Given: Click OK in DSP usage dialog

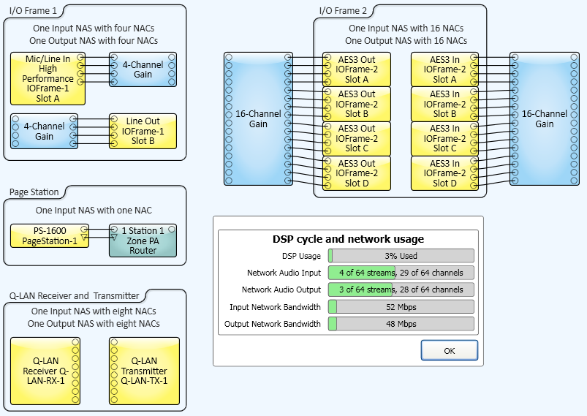Looking at the screenshot, I should pos(450,350).
